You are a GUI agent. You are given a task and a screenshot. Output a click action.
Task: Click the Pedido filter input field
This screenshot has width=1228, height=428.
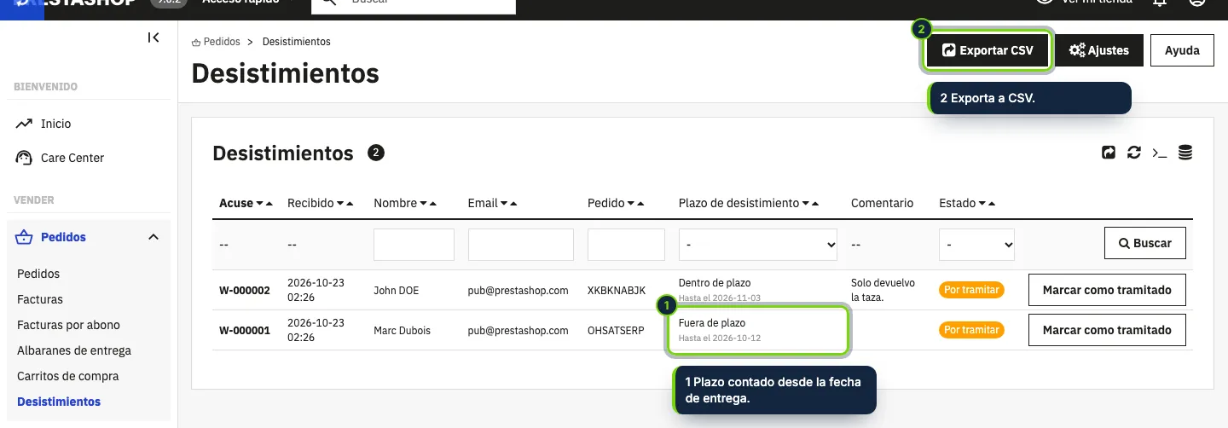pos(626,244)
